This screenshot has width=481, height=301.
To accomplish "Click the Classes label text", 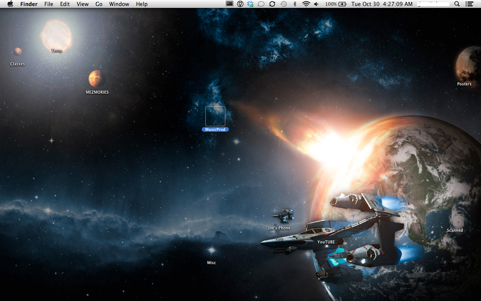I will click(18, 64).
